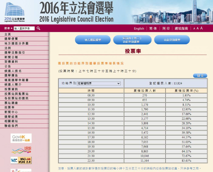Click the search text input field
Viewport: 213px width, 172px height.
24,28
